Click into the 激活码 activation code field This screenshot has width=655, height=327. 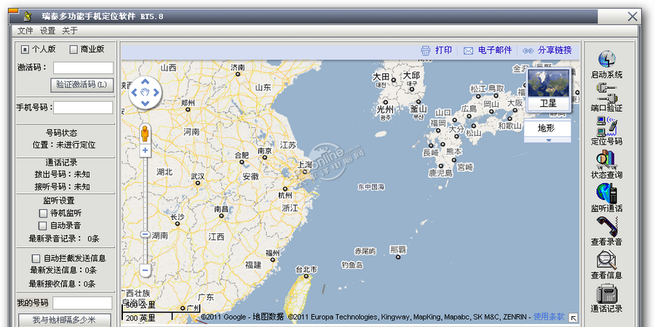click(83, 68)
